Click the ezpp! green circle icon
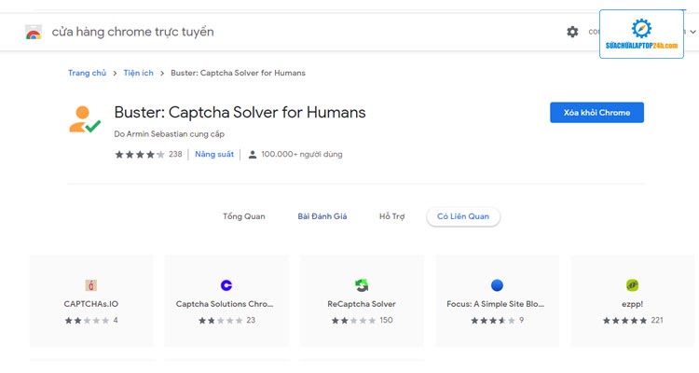 (632, 285)
